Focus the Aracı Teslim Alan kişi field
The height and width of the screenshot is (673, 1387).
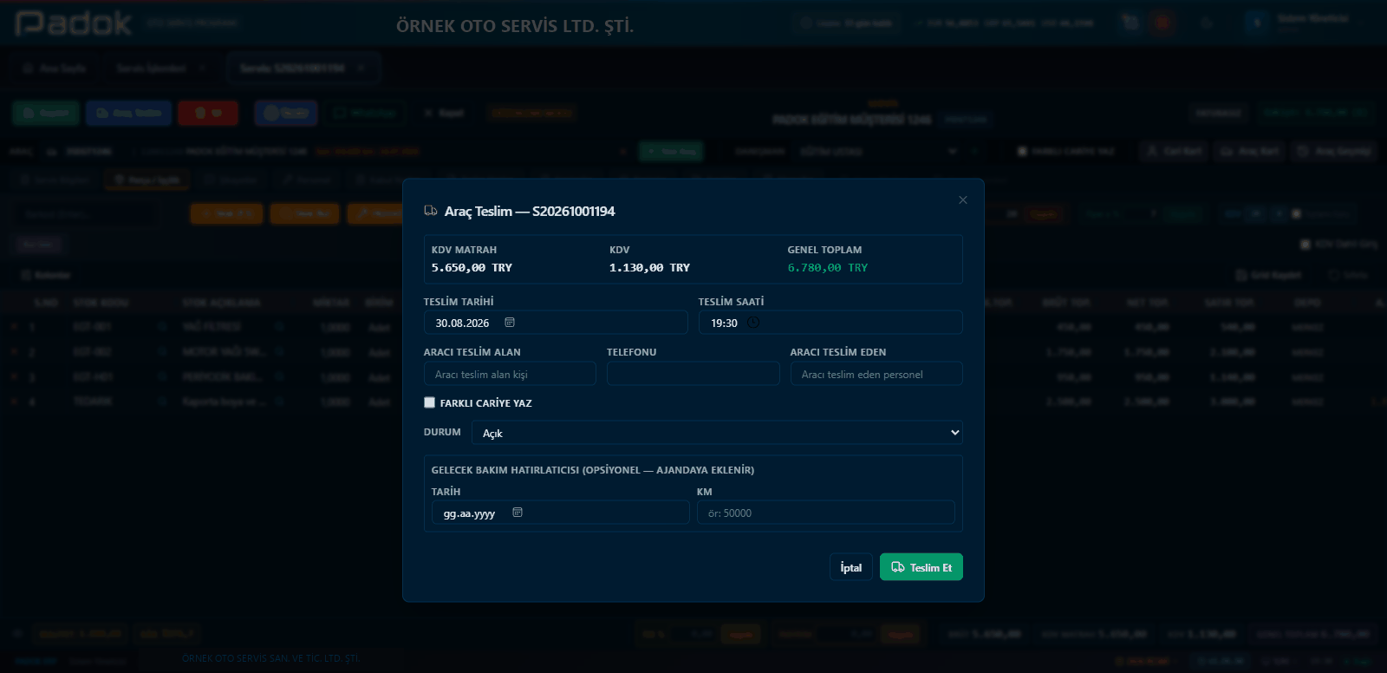coord(510,374)
